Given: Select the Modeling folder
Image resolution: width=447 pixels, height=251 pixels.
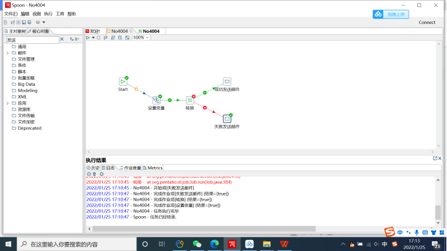Looking at the screenshot, I should (25, 90).
